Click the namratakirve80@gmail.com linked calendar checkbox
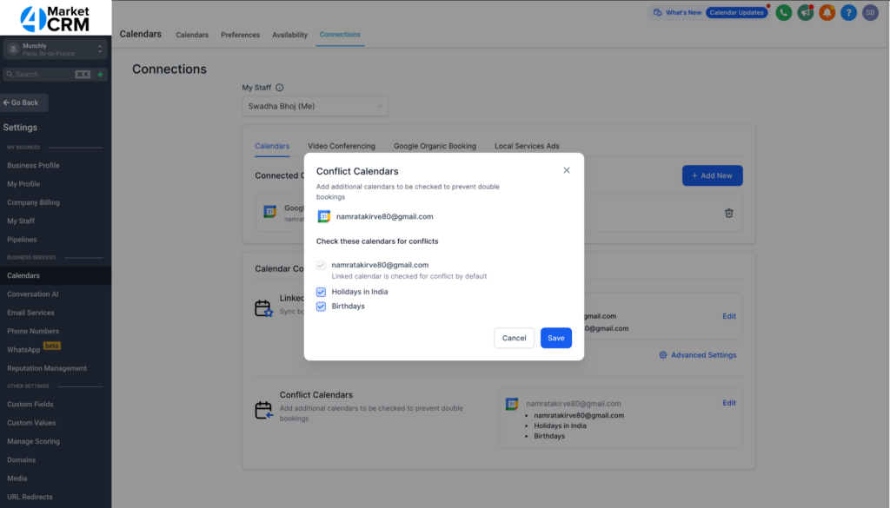The width and height of the screenshot is (890, 508). coord(322,265)
